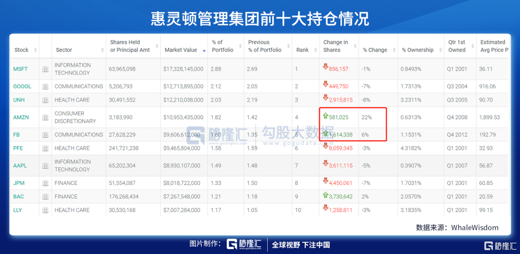520x254 pixels.
Task: Select UNH ownership value 3.2311%
Action: pos(411,100)
